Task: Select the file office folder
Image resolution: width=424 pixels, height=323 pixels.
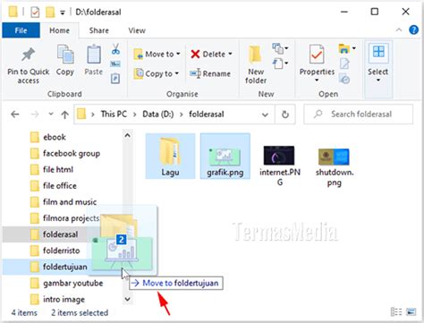Action: coord(60,185)
